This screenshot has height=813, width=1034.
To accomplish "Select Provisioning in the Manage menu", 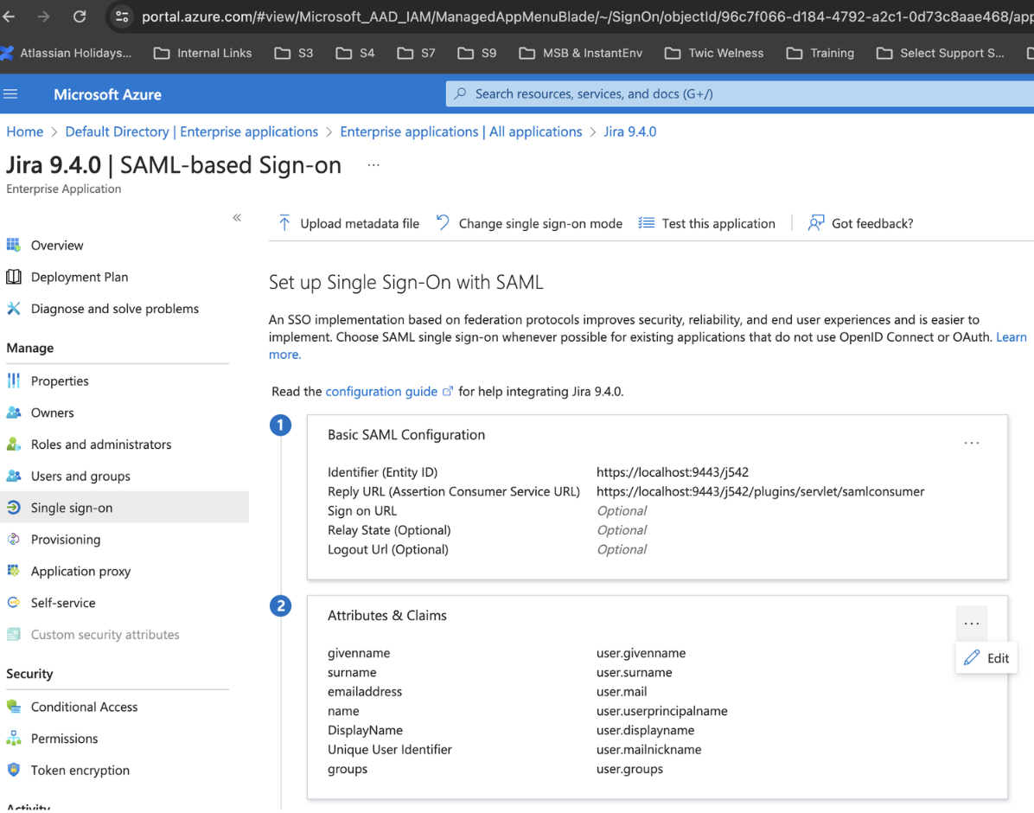I will coord(66,539).
